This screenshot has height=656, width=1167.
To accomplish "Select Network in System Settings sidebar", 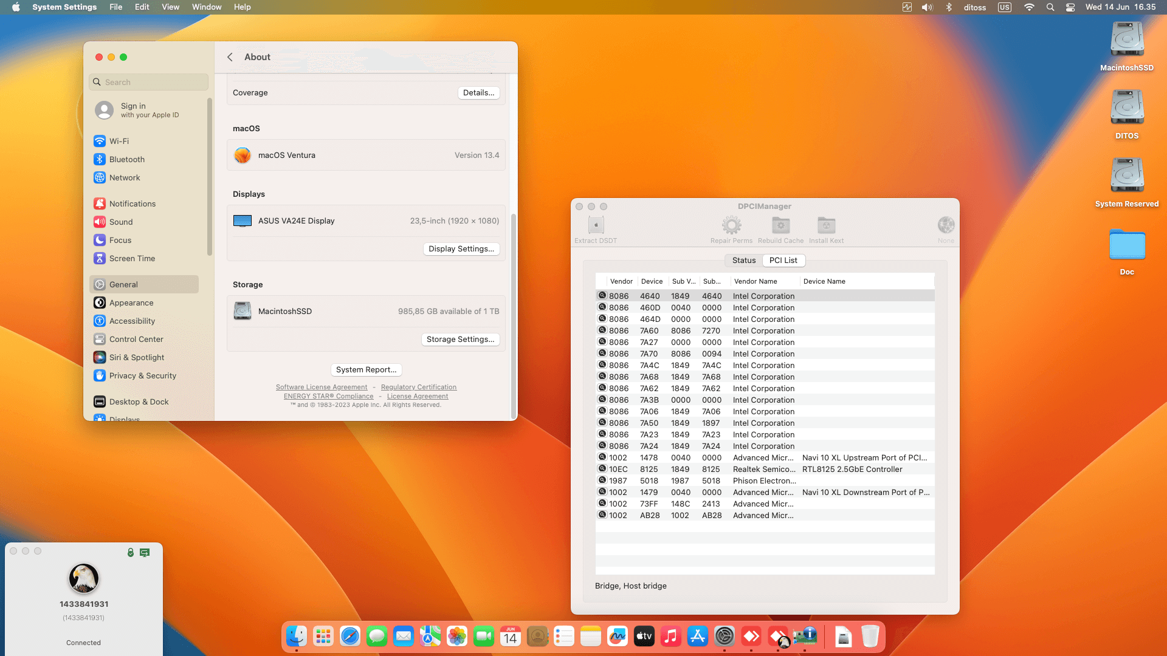I will tap(144, 177).
